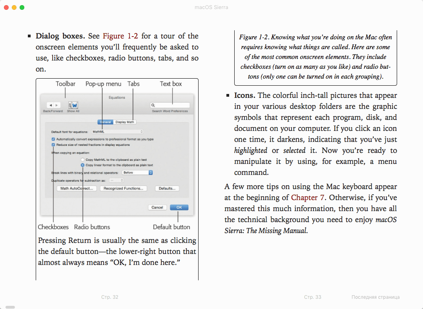This screenshot has width=423, height=309.
Task: Click the Forward arrow in Equations toolbar
Action: 57,105
